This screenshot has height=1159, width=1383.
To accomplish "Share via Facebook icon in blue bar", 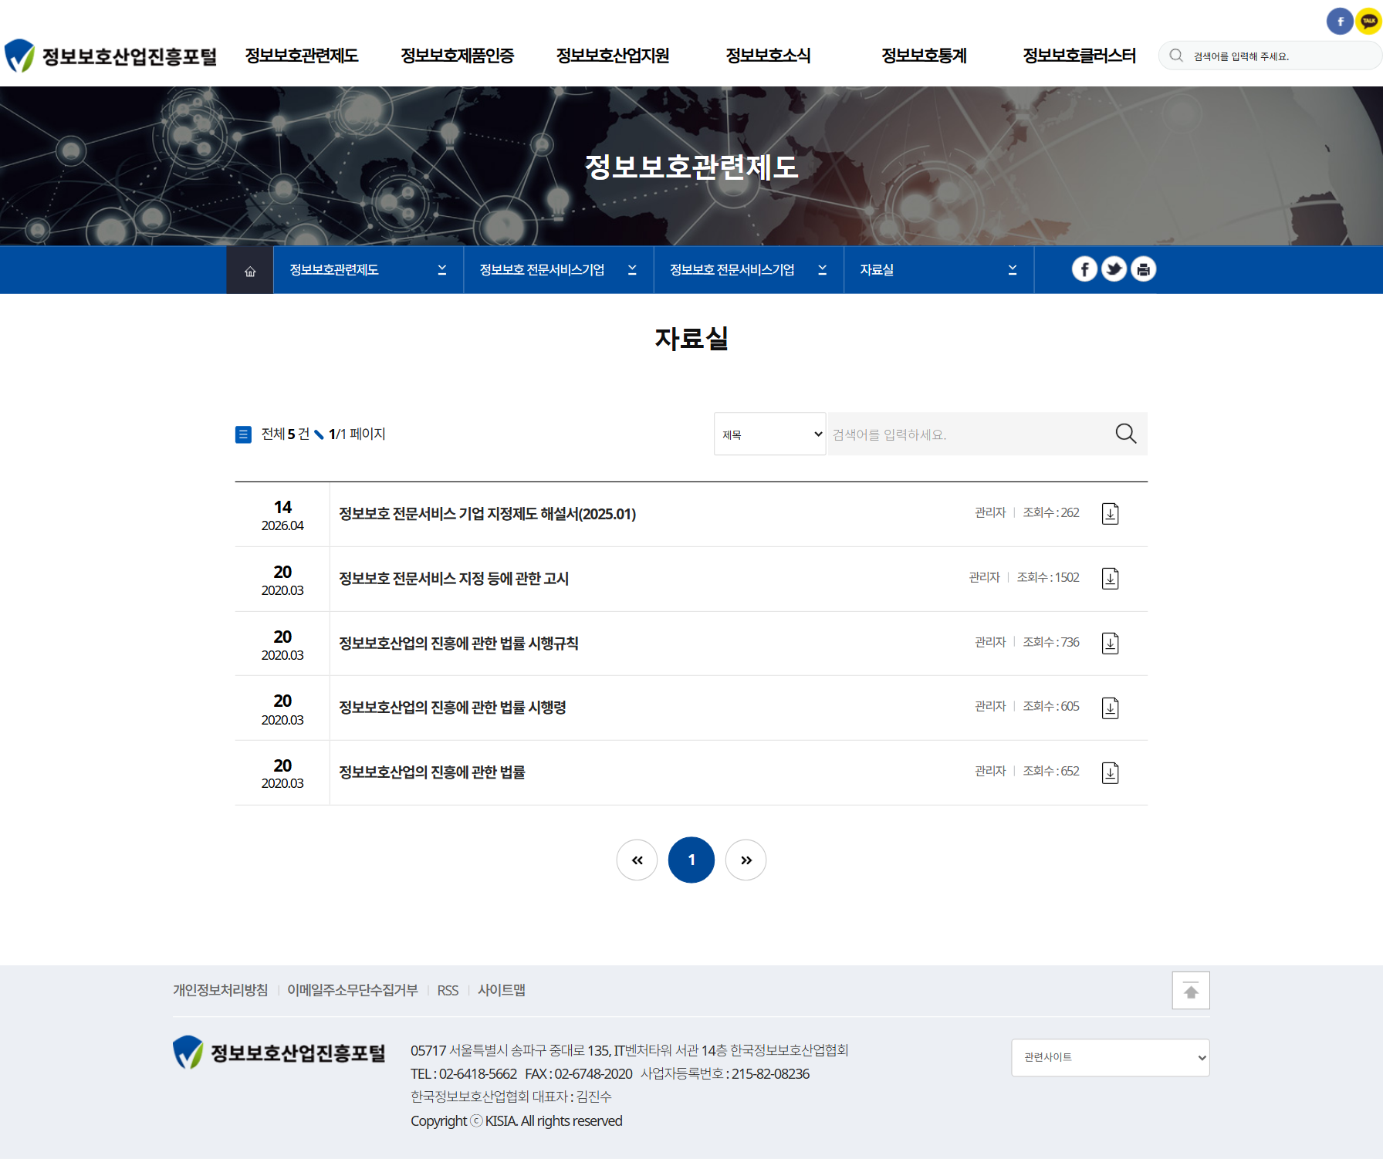I will 1084,269.
